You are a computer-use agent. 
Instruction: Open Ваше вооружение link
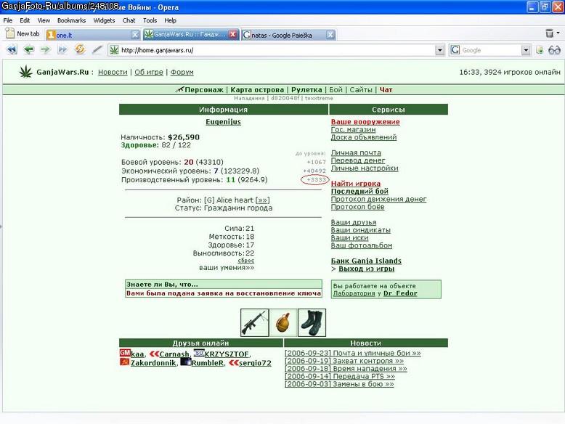point(365,122)
